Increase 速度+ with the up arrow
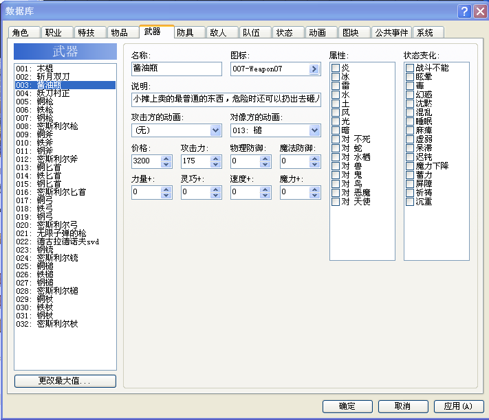 point(265,189)
